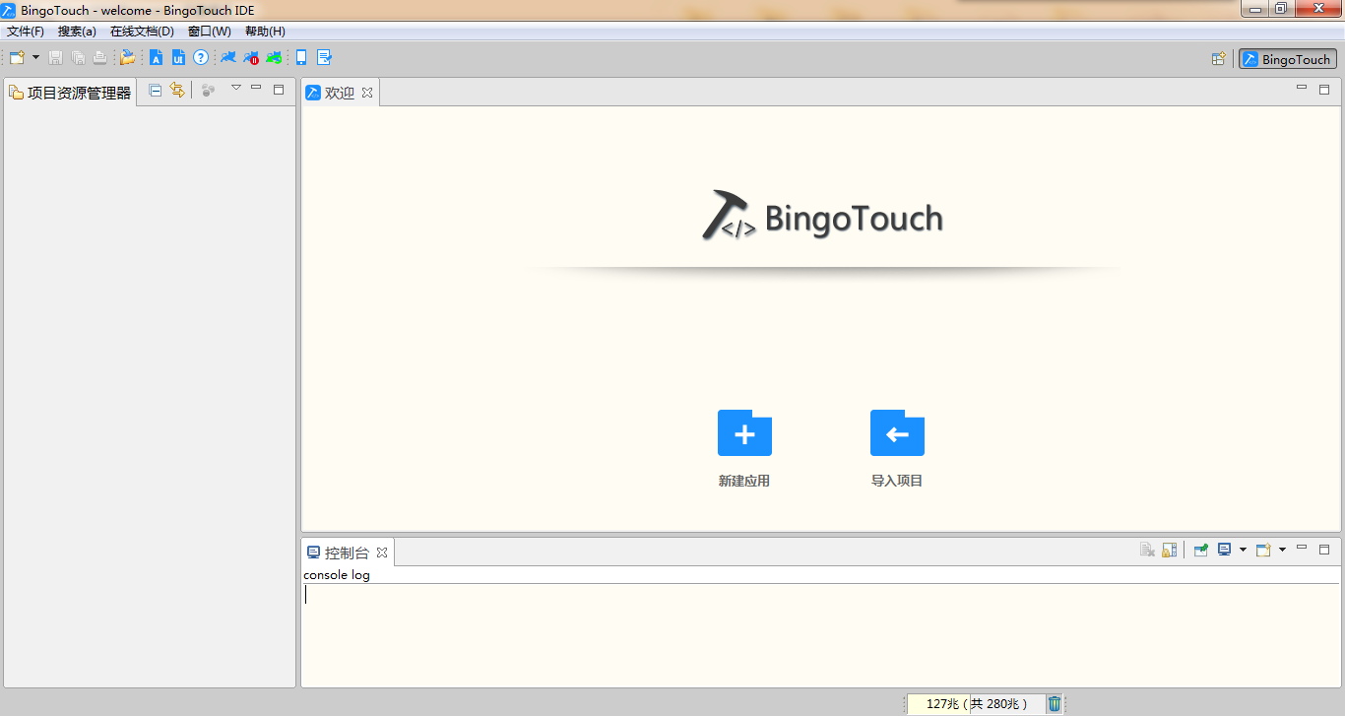The height and width of the screenshot is (716, 1345).
Task: Open the 在线文档(D) menu
Action: click(142, 32)
